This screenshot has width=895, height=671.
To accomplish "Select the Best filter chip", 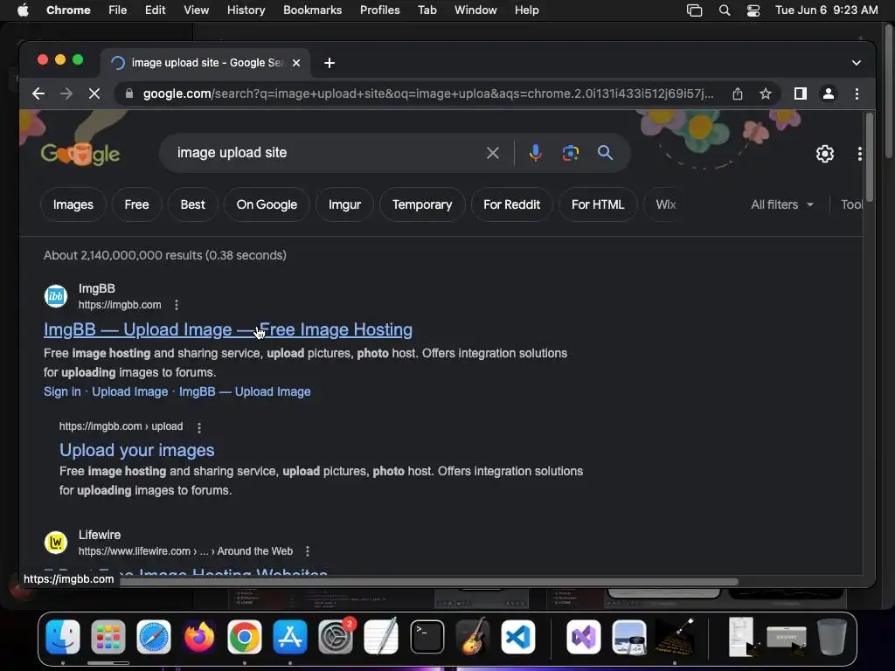I will 193,204.
